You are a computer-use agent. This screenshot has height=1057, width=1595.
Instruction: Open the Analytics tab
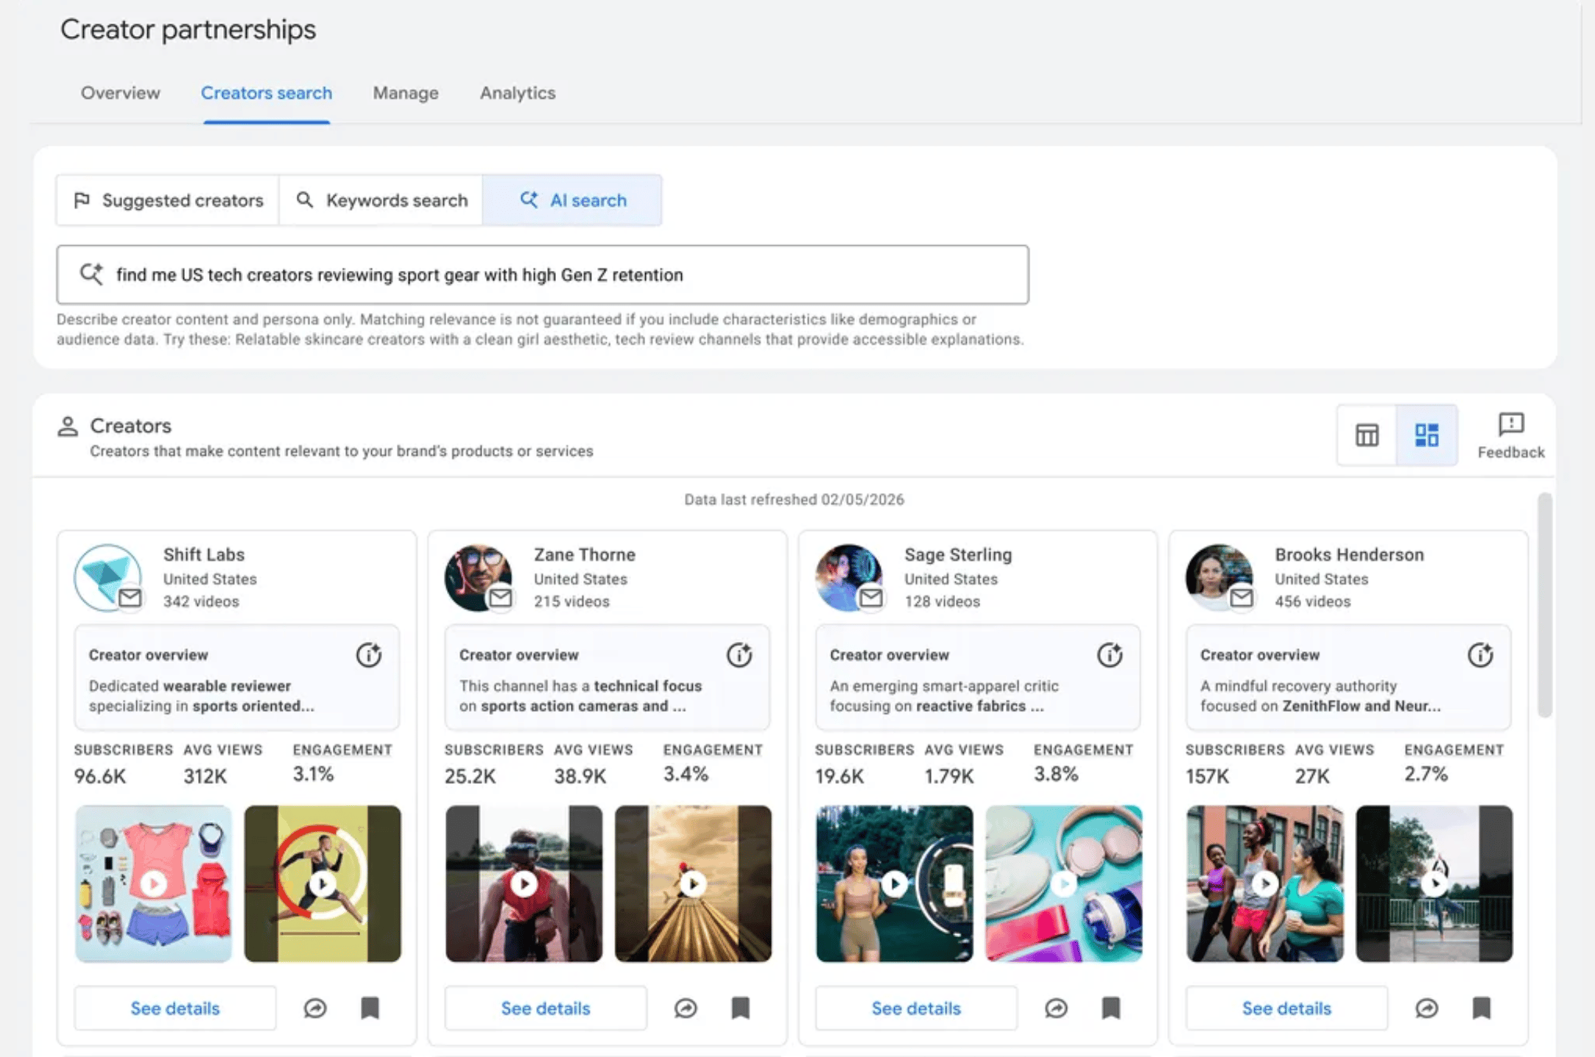pyautogui.click(x=518, y=93)
